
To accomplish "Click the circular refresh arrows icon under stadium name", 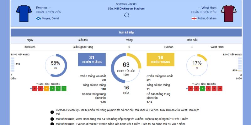I will pos(126,15).
